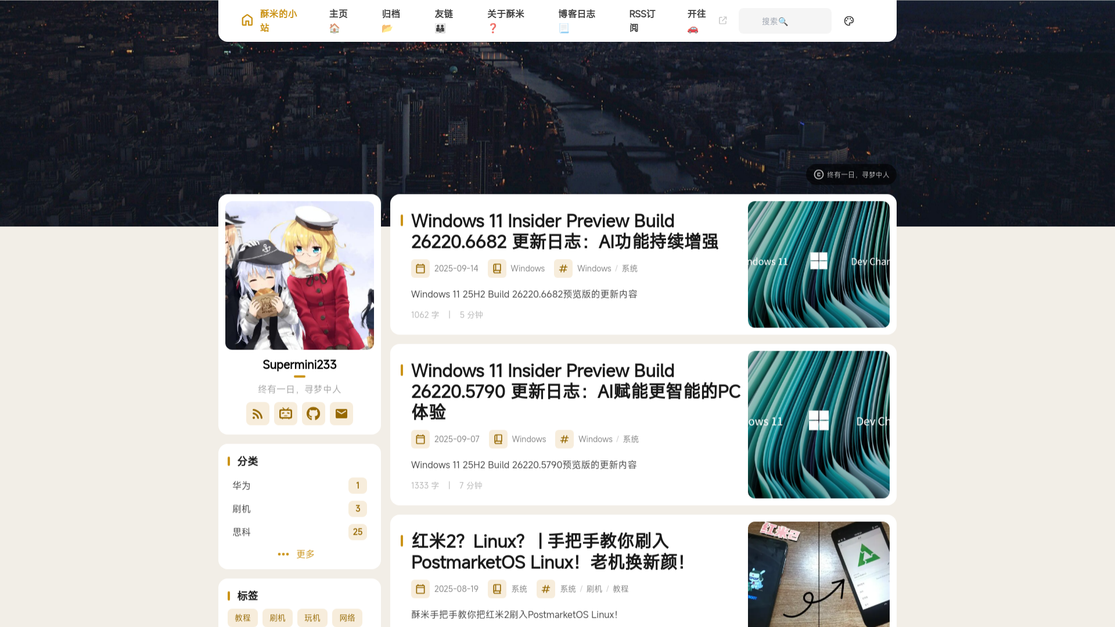Click the external link icon next to 开往

[x=723, y=20]
